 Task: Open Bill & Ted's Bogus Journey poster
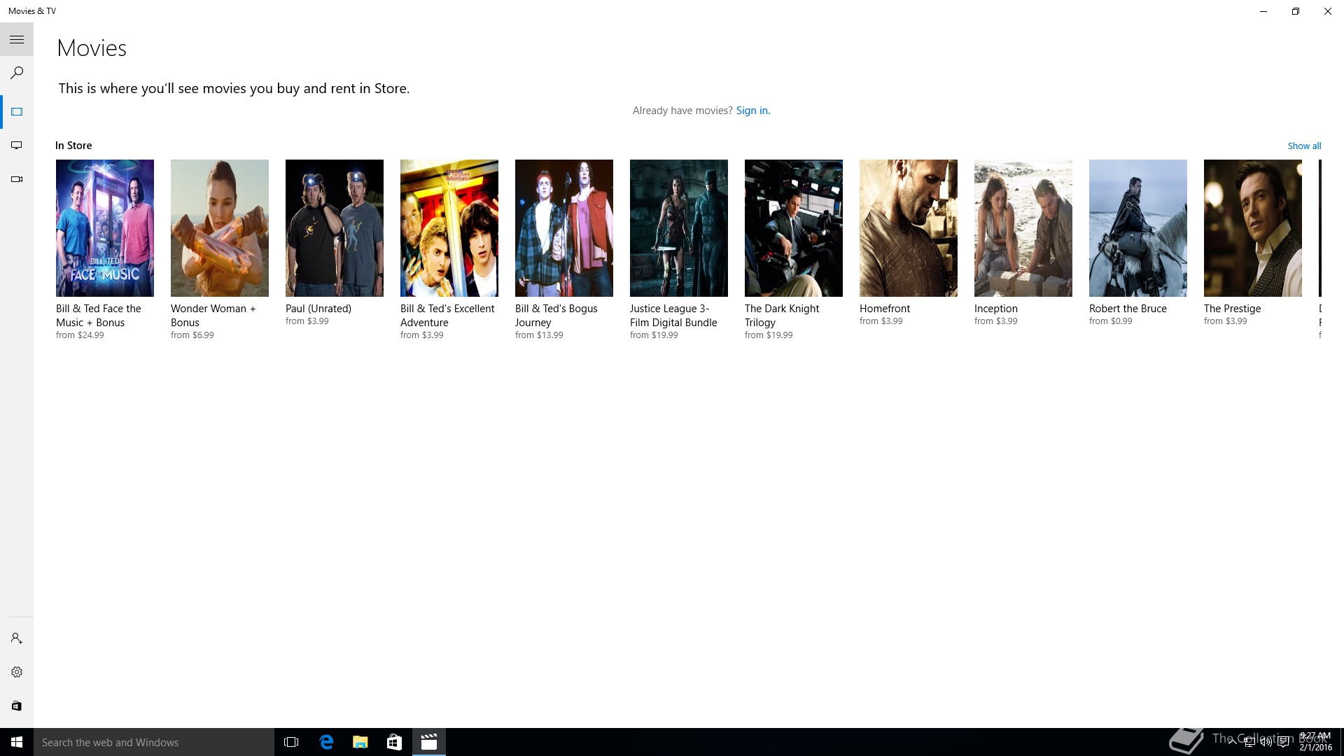tap(564, 228)
